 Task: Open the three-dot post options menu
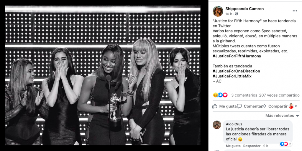295,11
